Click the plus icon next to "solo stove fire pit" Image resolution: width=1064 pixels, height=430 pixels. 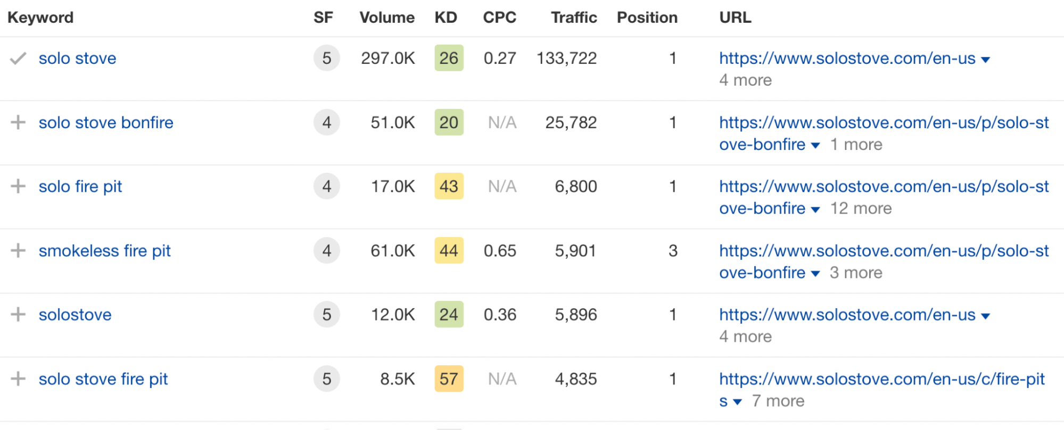coord(18,379)
